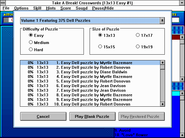
Task: Open the Pause/Hide menu
Action: point(103,8)
